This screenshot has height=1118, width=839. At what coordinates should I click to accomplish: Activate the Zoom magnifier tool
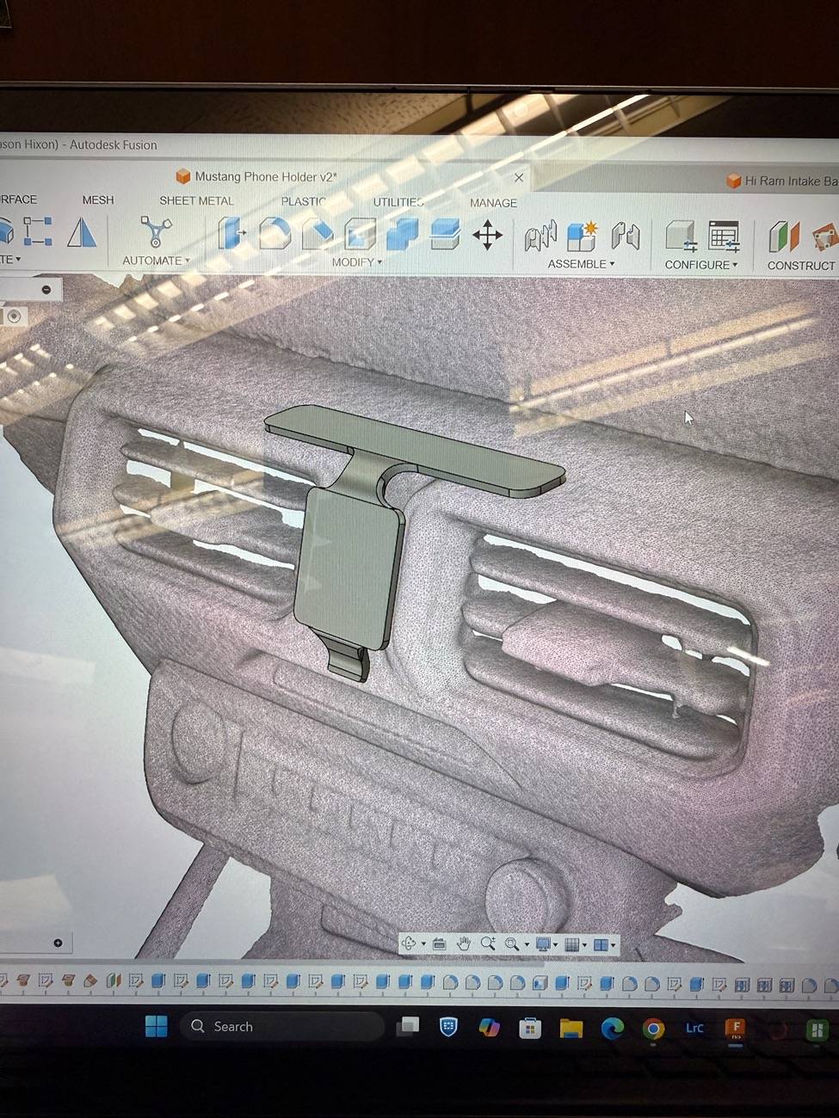pos(488,943)
